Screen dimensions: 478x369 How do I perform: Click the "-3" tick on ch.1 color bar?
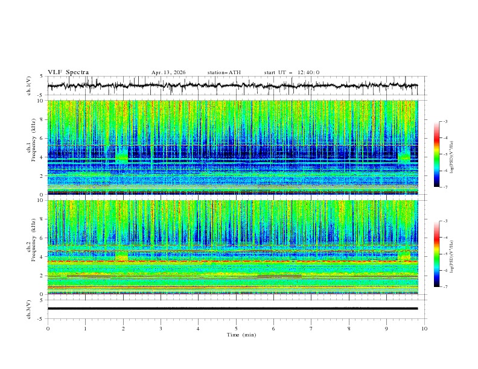click(445, 121)
